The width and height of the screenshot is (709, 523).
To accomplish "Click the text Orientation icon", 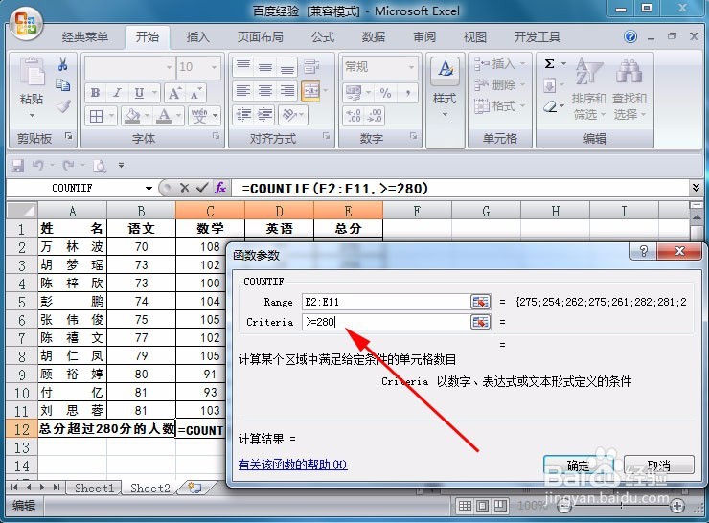I will 289,115.
